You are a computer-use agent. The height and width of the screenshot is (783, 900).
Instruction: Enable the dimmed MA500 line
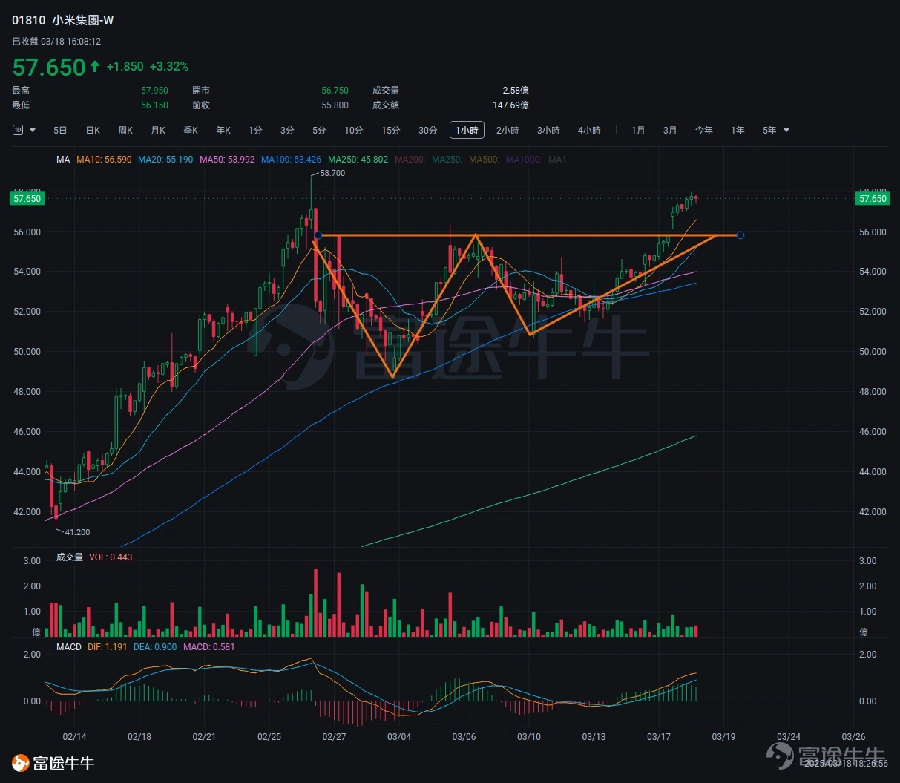pyautogui.click(x=484, y=160)
